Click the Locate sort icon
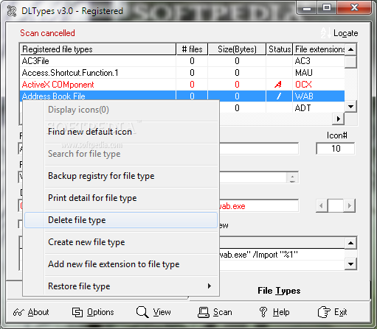 [326, 33]
